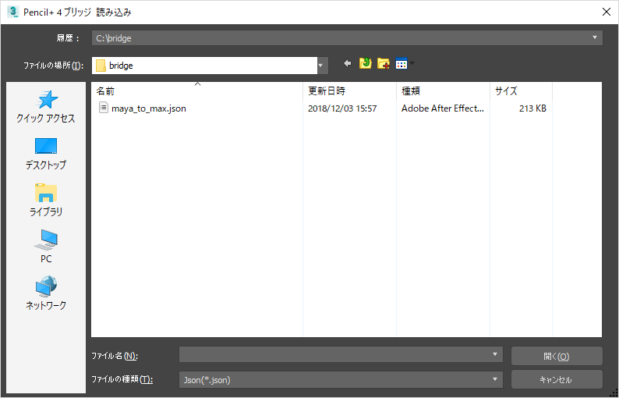Click the back arrow navigation icon
The image size is (619, 398).
347,64
